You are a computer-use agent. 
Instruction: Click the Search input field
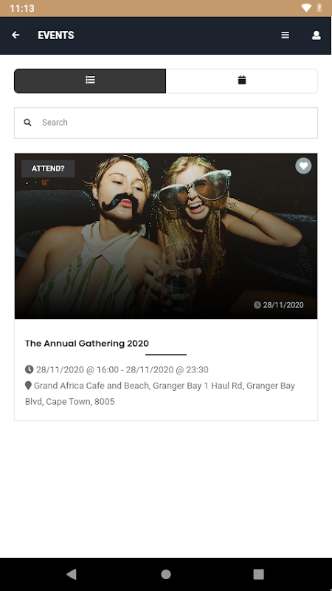point(166,123)
